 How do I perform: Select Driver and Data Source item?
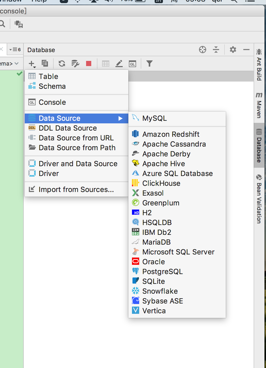[77, 164]
